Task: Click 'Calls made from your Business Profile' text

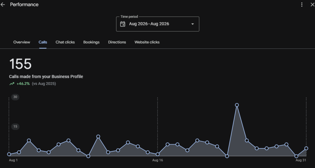Action: coord(46,77)
